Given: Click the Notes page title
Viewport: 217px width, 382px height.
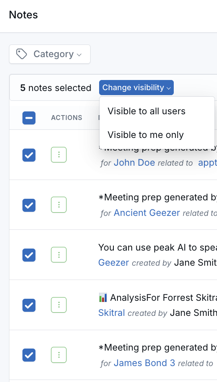Looking at the screenshot, I should 23,15.
